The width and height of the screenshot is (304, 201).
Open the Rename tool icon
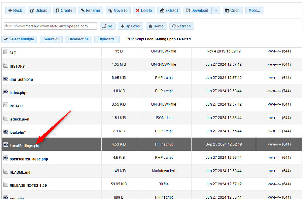tap(82, 10)
